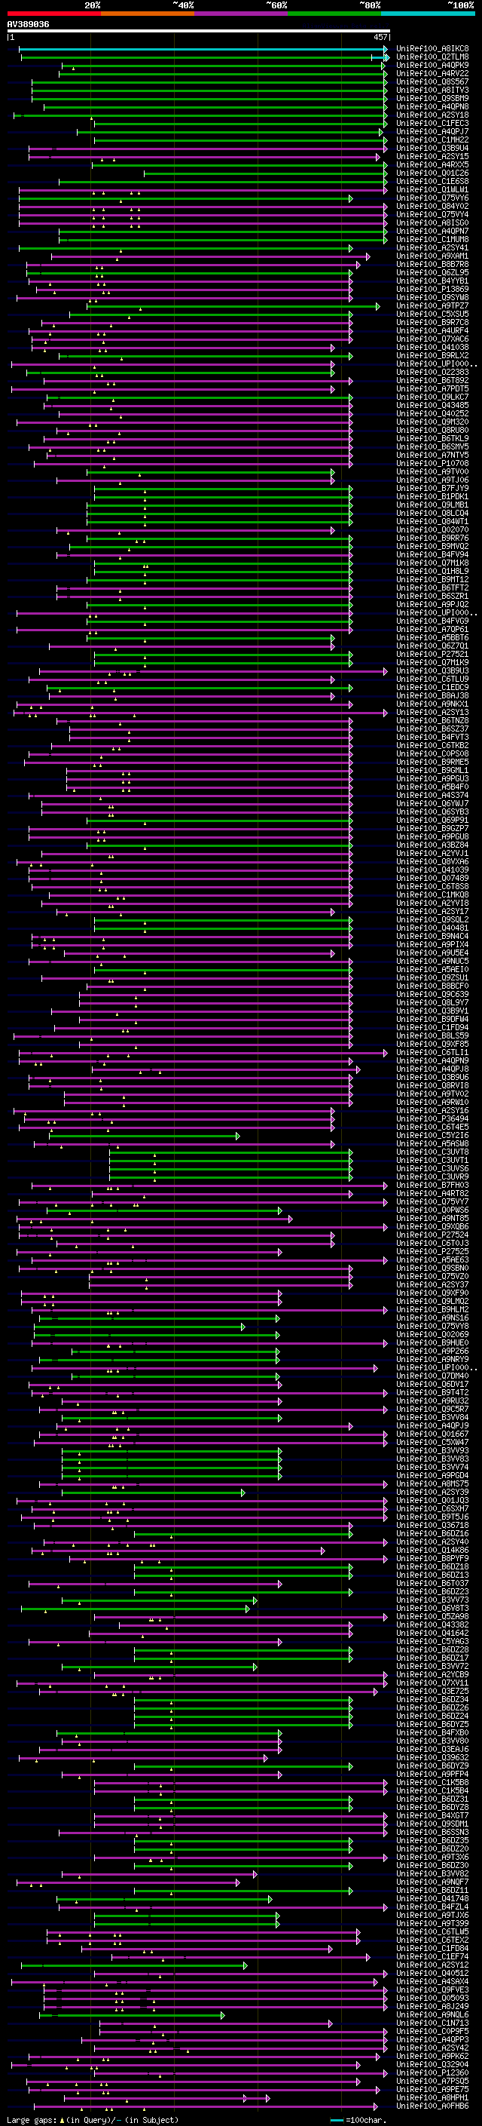
Task: Select the UniRef100_B7FH03 label
Action: coord(432,1185)
